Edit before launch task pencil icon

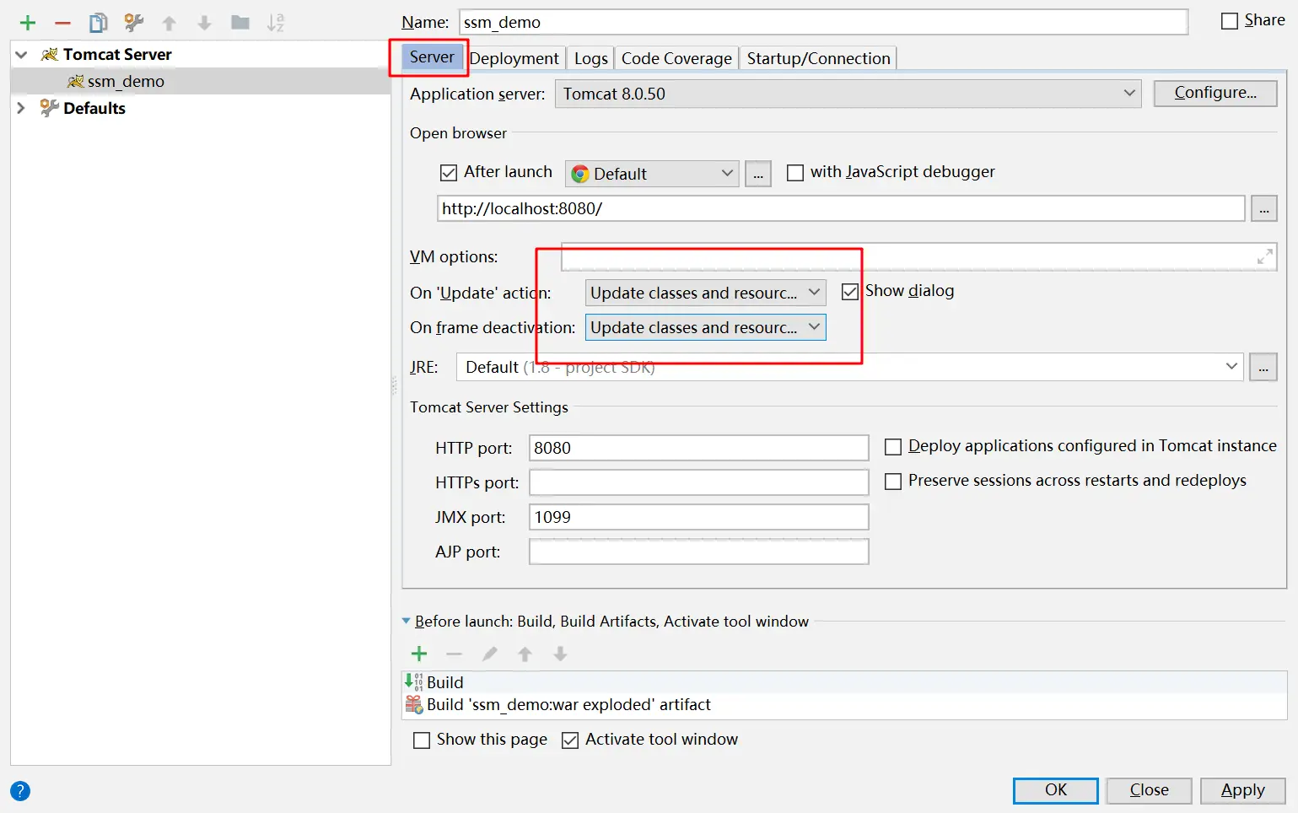click(x=489, y=654)
